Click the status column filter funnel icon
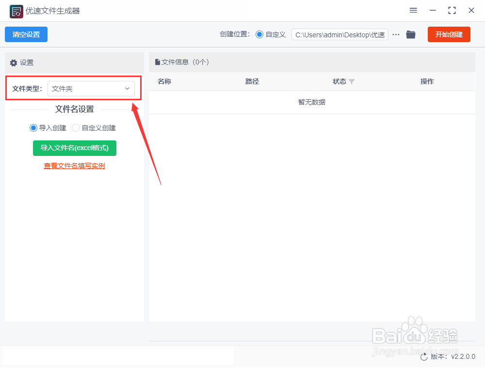Viewport: 485px width, 368px height. point(352,81)
